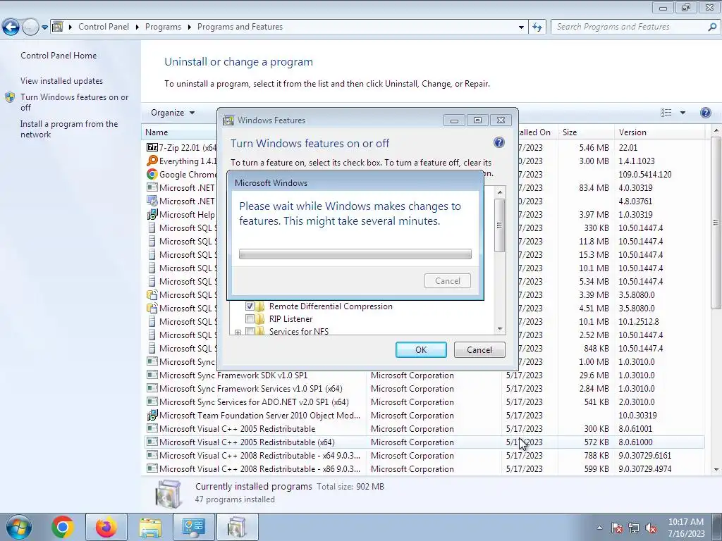Click the Control Panel taskbar button
Image resolution: width=722 pixels, height=541 pixels.
(193, 527)
